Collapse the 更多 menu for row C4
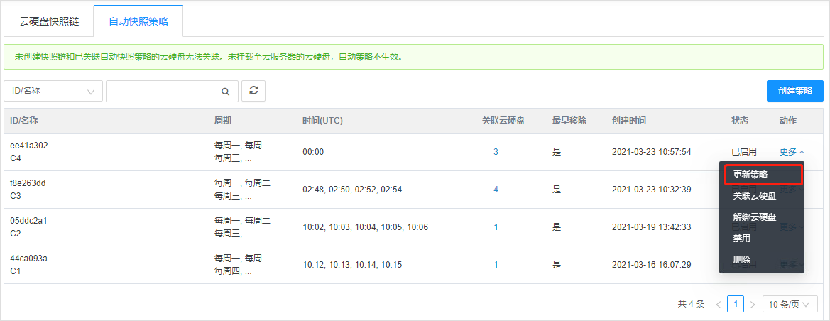Screen dimensions: 830x321 792,151
